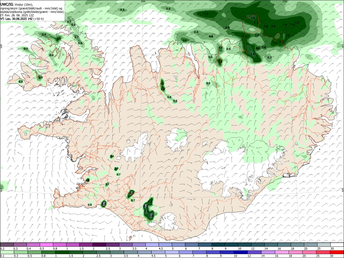Image resolution: width=344 pixels, height=258 pixels.
Task: Select the dark teal 8 legend swatch
Action: 218,245
